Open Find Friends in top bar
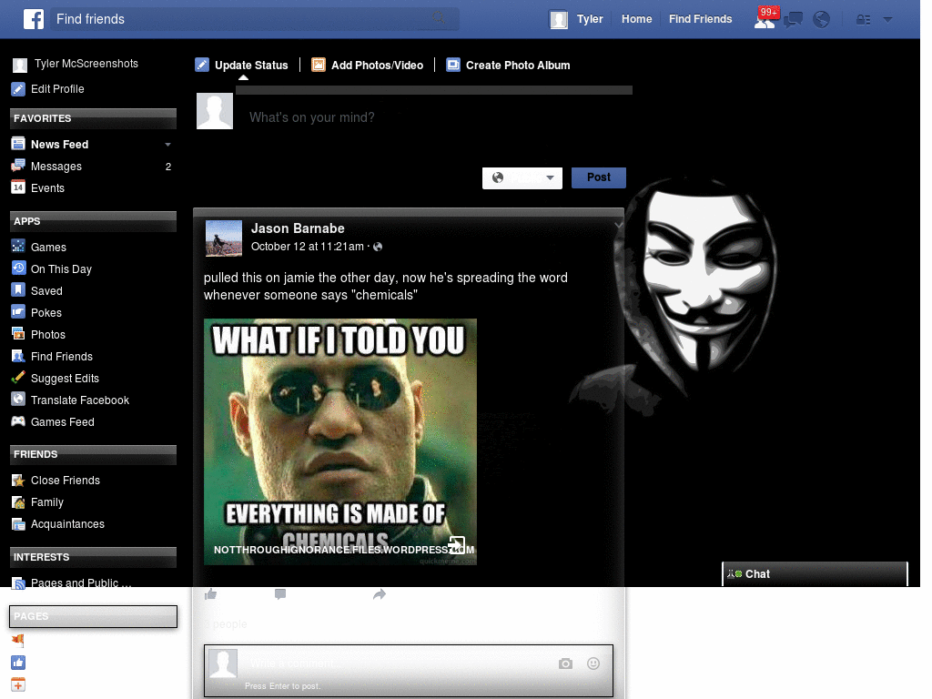The image size is (932, 699). pyautogui.click(x=700, y=19)
